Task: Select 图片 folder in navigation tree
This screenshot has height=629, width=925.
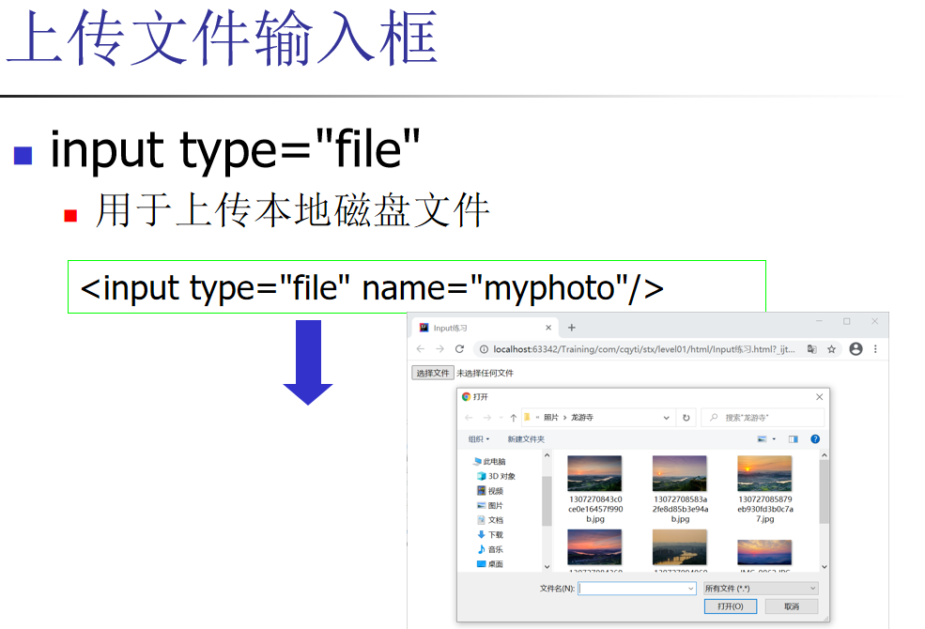Action: pos(490,505)
